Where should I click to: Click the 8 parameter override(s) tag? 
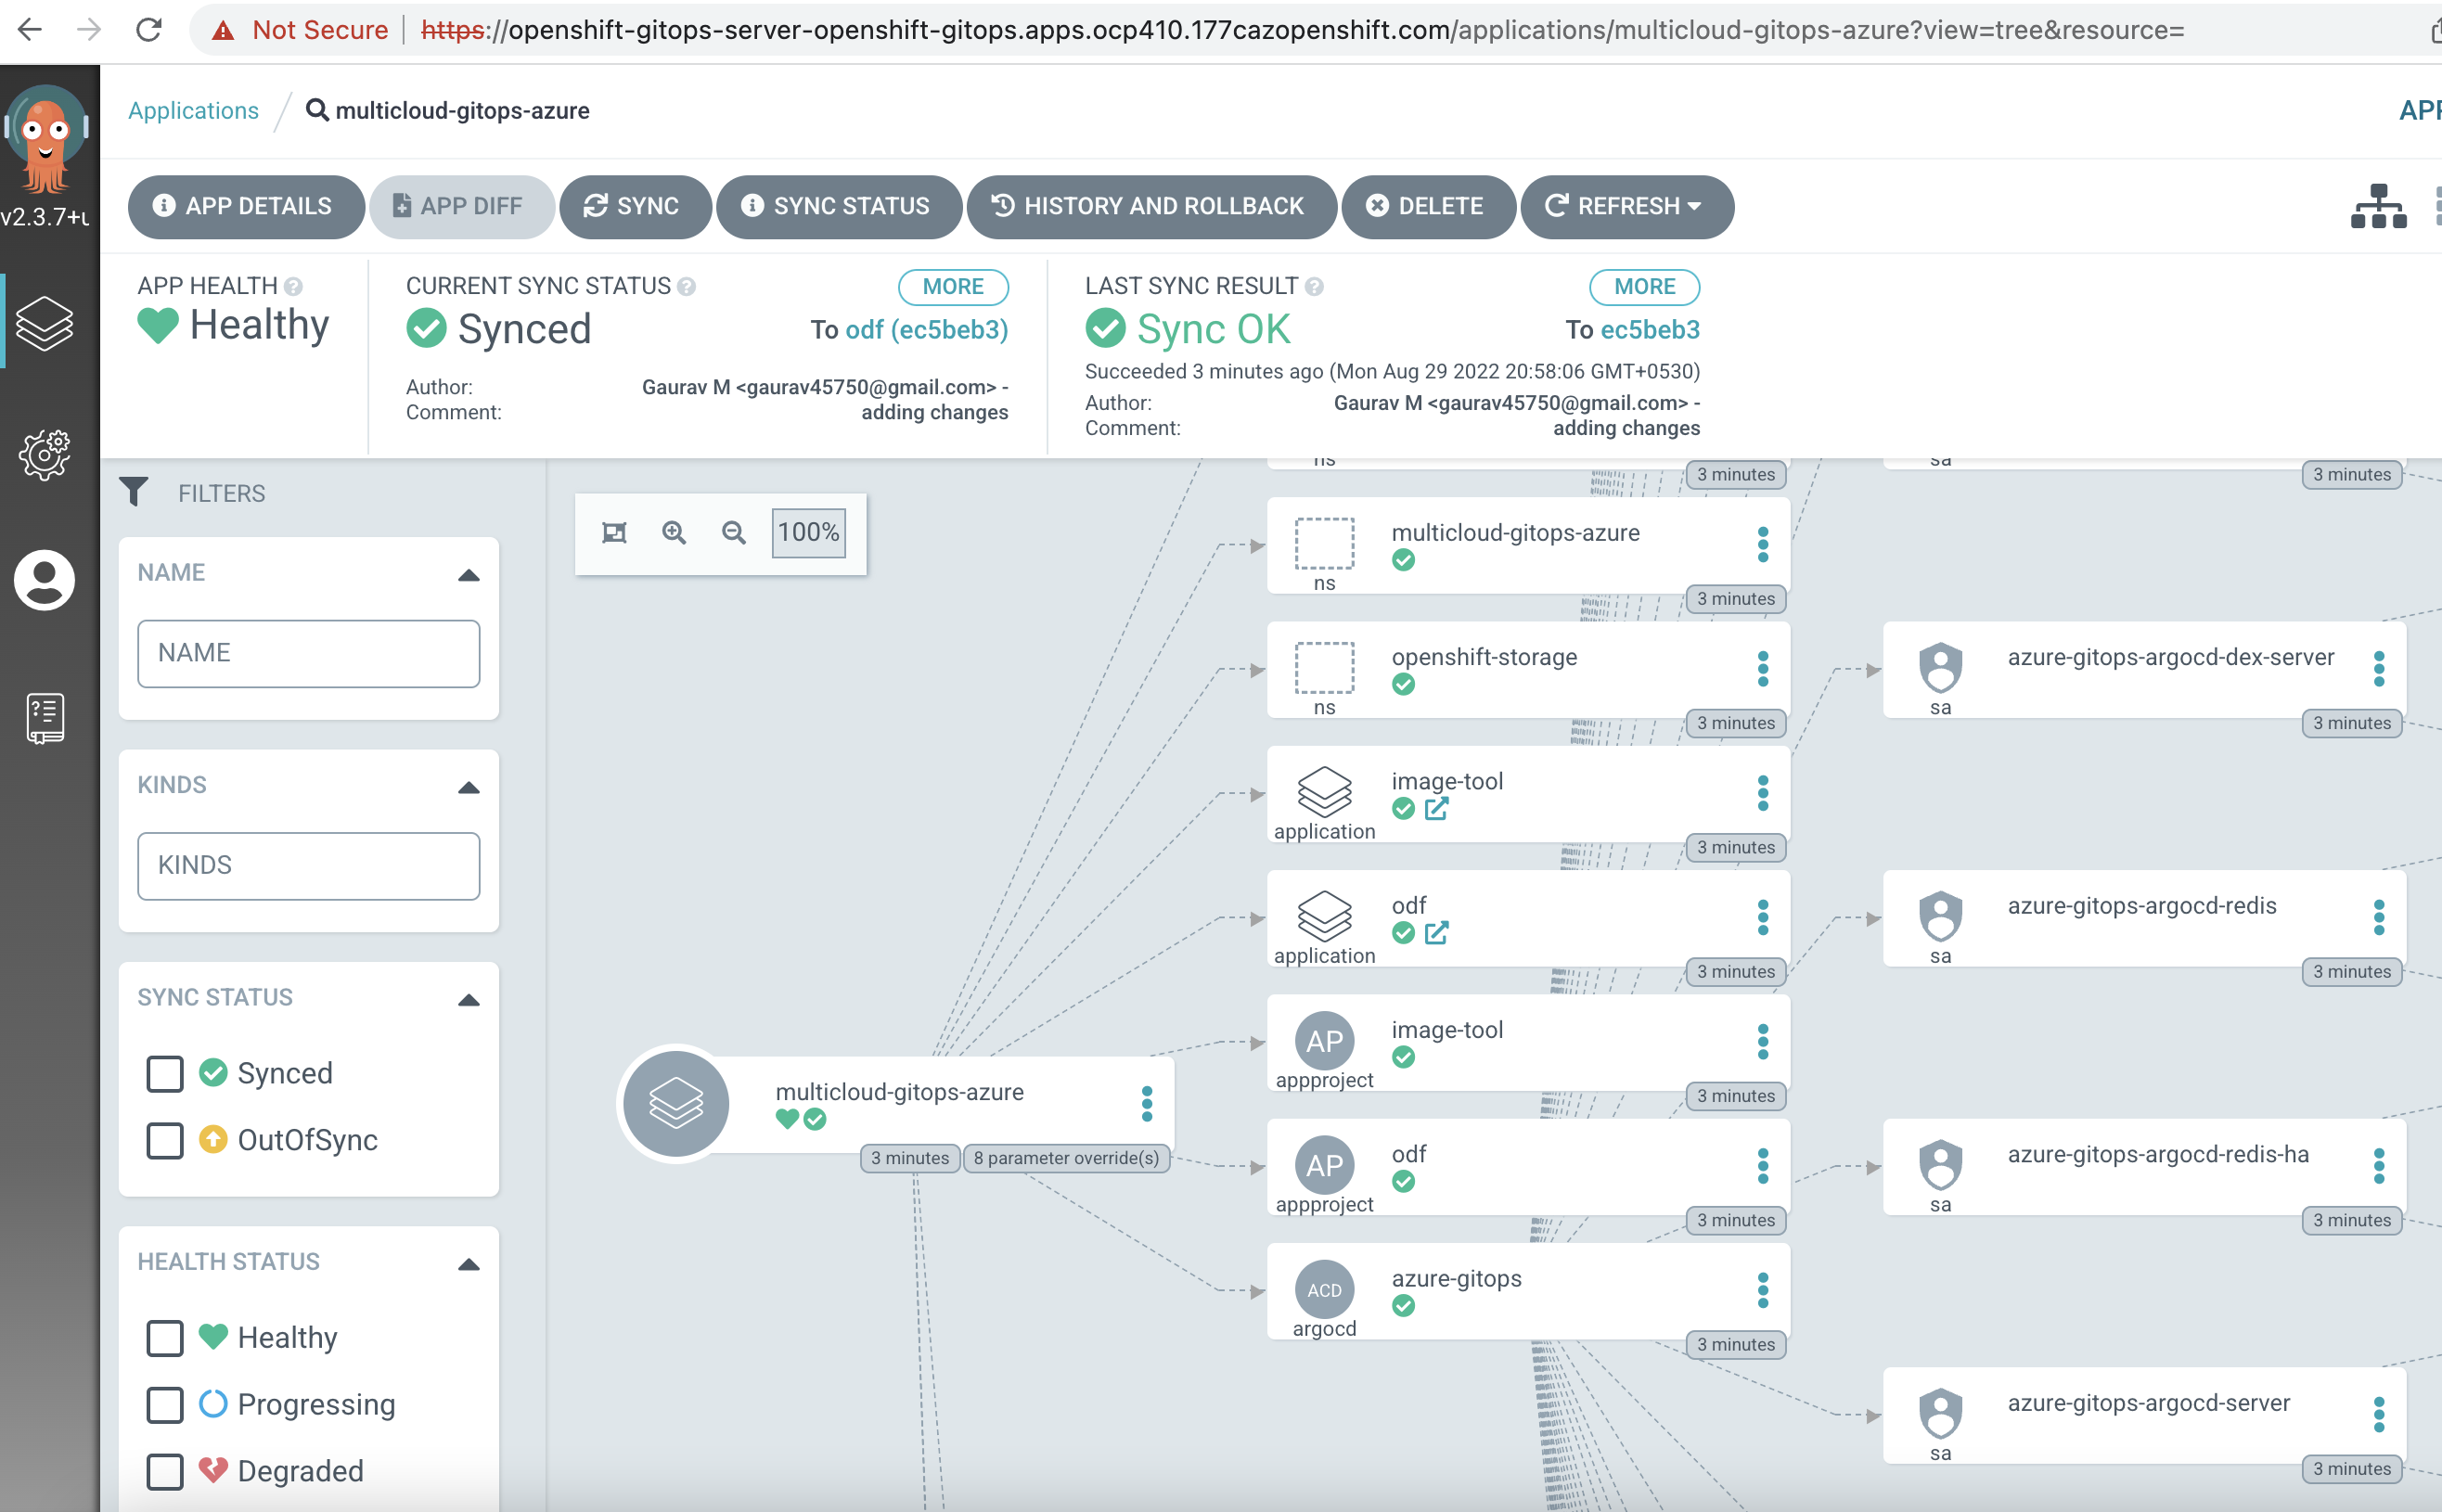(1066, 1158)
